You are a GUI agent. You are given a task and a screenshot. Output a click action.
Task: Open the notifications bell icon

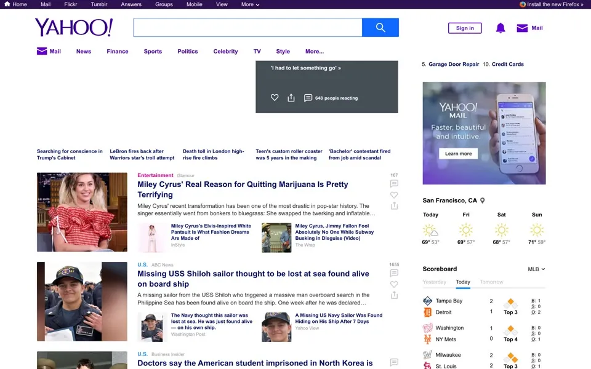click(501, 28)
